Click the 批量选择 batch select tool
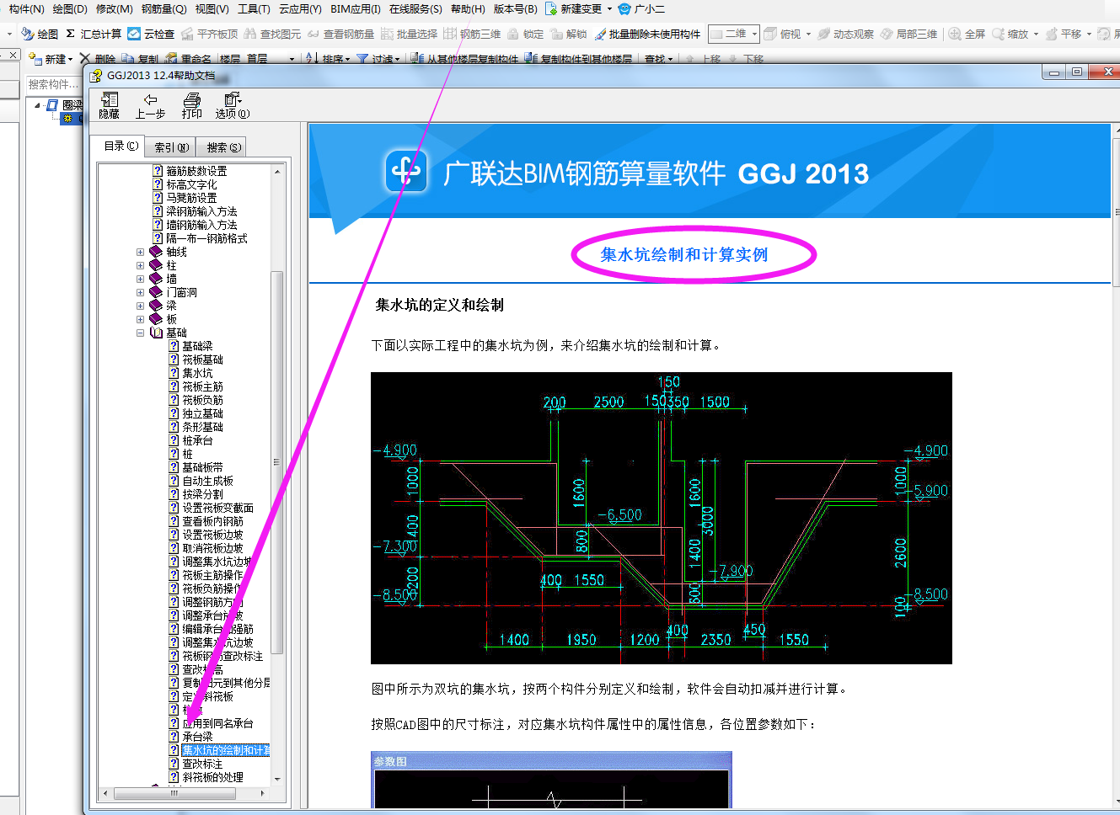 click(410, 34)
